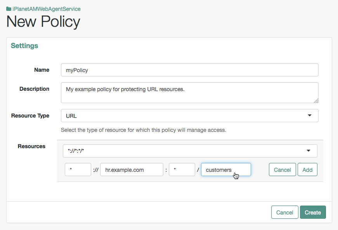338x230 pixels.
Task: Focus the customers path input field
Action: click(226, 169)
